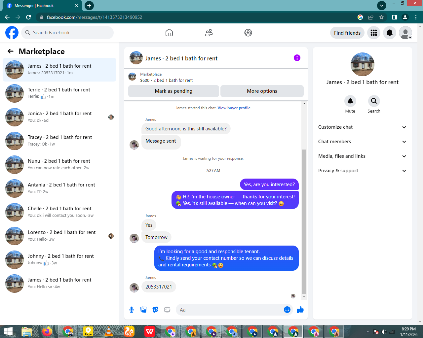Open Tracey's 2 bed 1 bath chat
423x338 pixels.
point(59,141)
